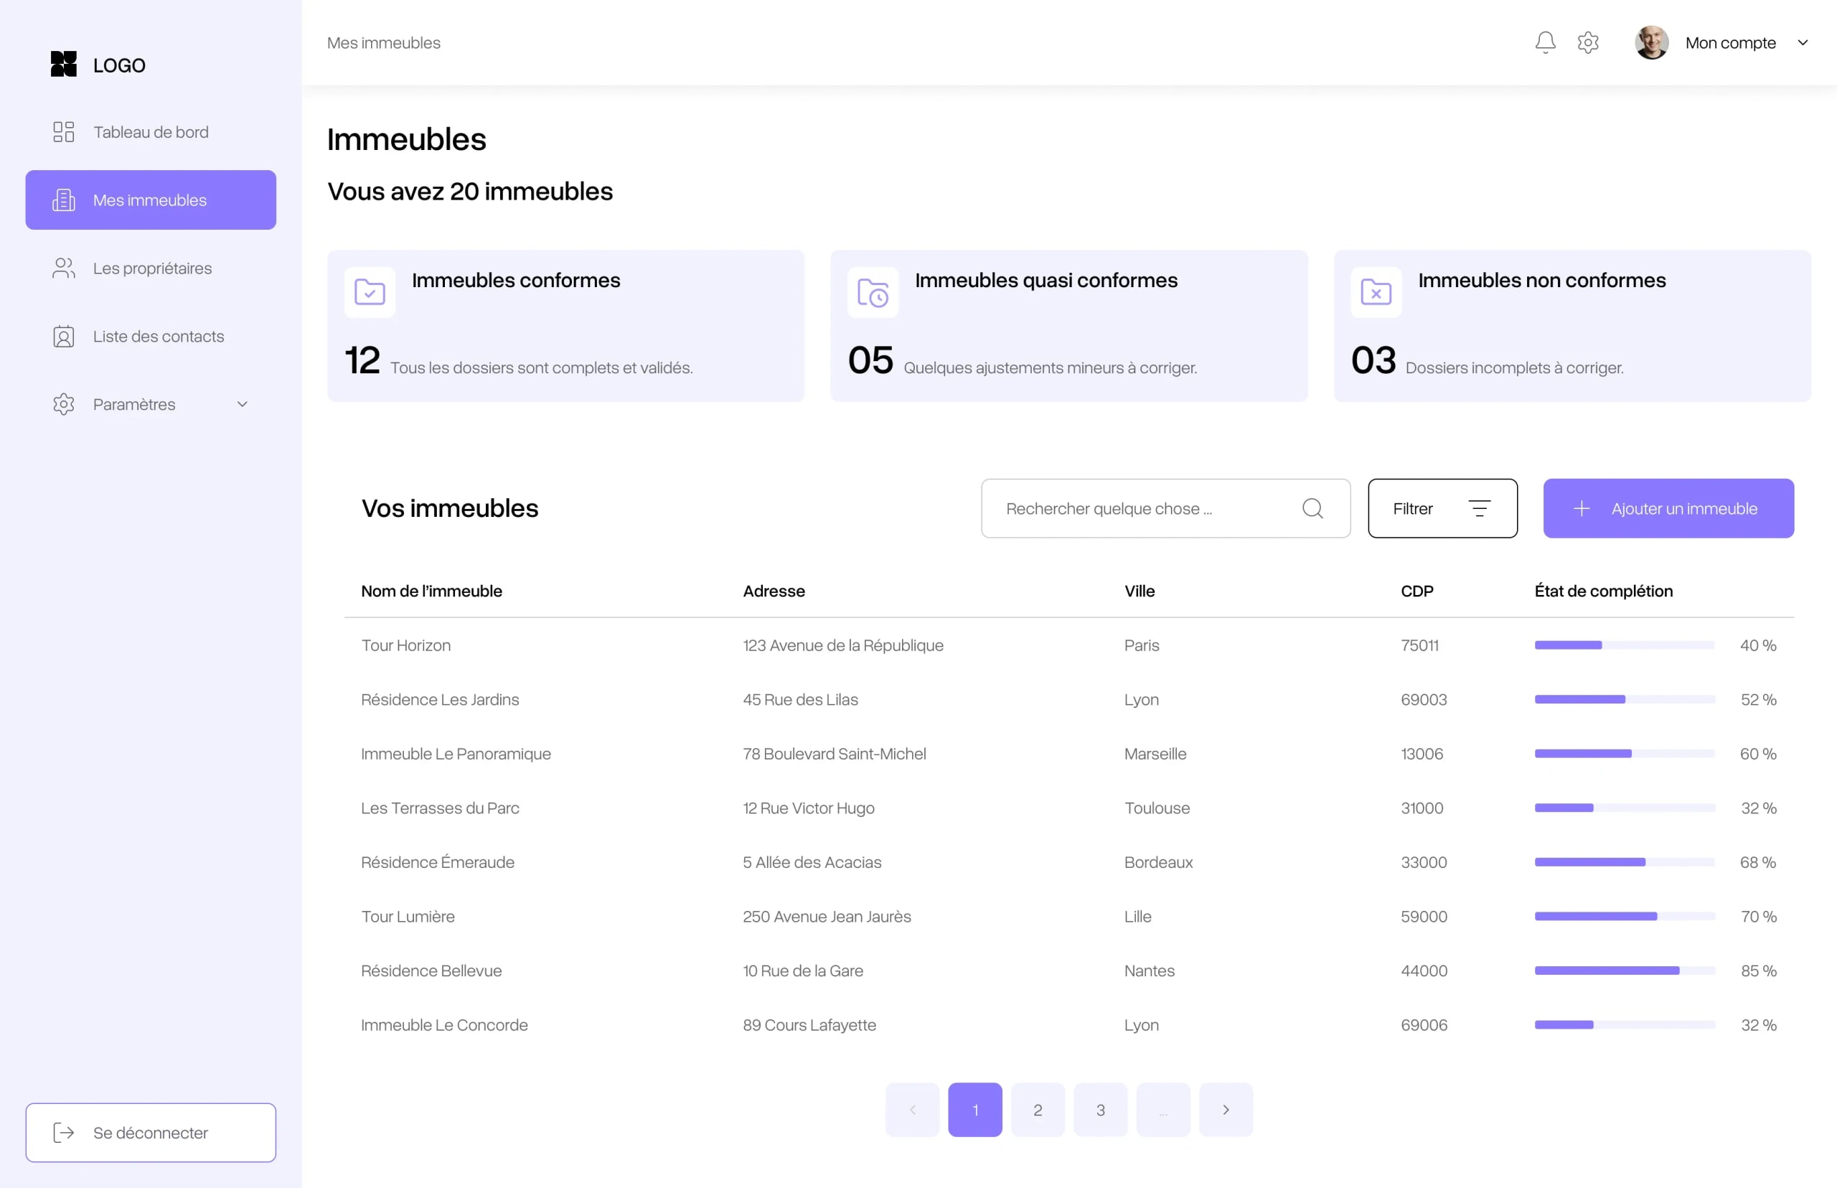Select pagination page 1

974,1109
